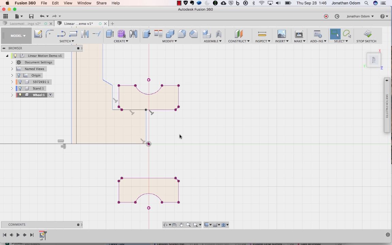
Task: Click the Make 3D print icon
Action: click(x=299, y=34)
